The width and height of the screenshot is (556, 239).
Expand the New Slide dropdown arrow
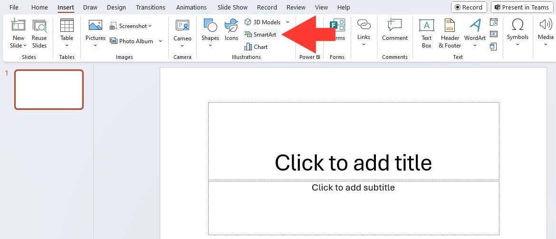25,46
